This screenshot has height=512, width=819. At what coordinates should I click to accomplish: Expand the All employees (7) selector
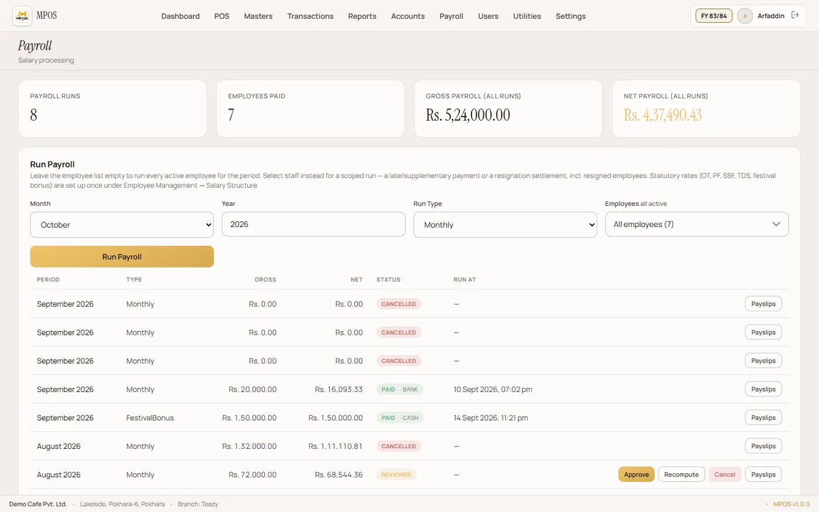coord(697,224)
